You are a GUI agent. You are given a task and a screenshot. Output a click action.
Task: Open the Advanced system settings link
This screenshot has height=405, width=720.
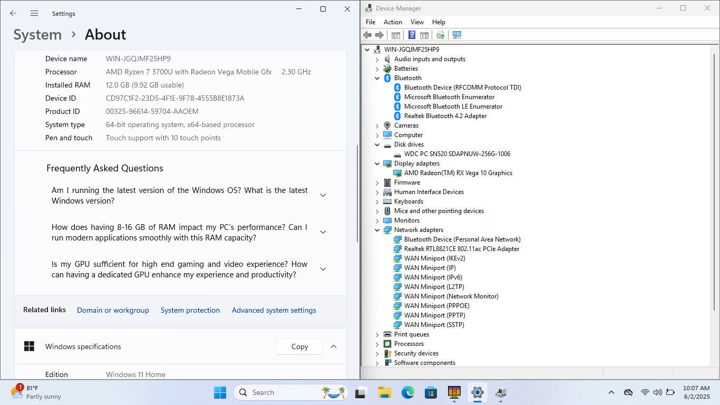pos(274,310)
